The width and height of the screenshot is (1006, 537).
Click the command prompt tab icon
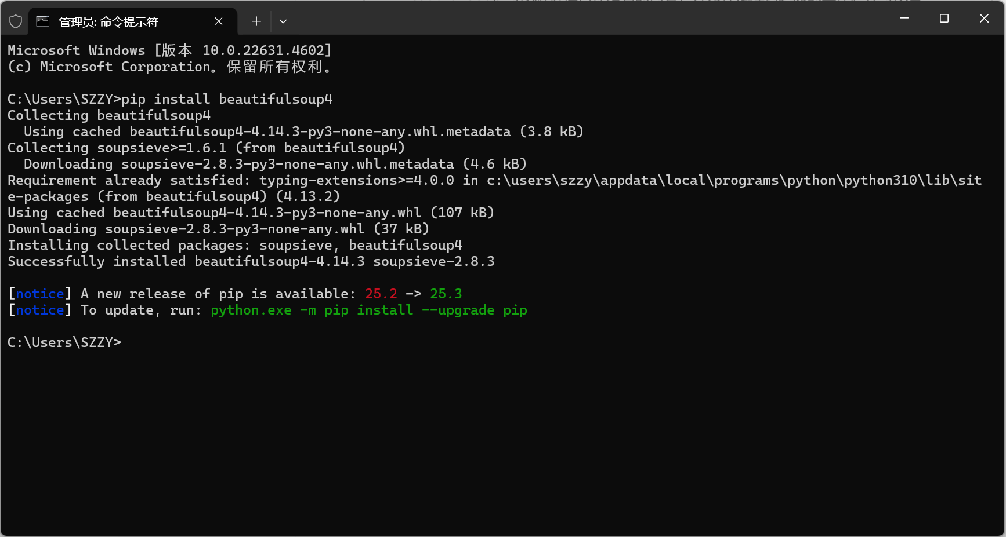(43, 21)
